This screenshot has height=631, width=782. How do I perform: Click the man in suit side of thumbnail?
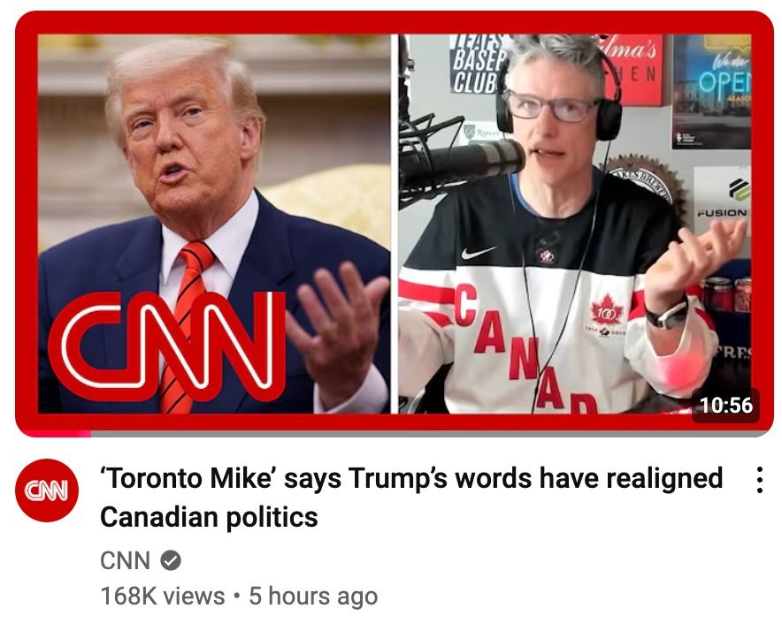(x=214, y=224)
